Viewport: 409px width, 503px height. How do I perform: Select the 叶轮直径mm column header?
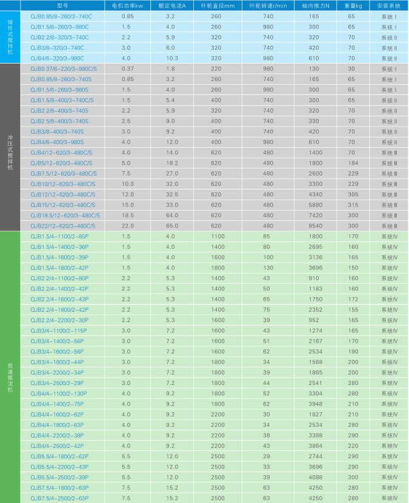pos(217,5)
